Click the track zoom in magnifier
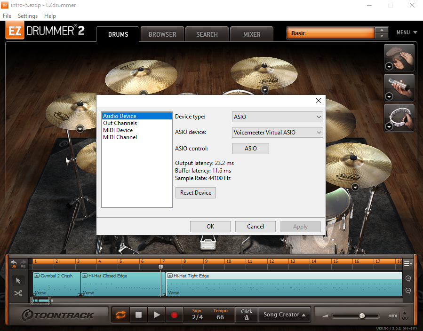This screenshot has width=423, height=331. coord(408,278)
